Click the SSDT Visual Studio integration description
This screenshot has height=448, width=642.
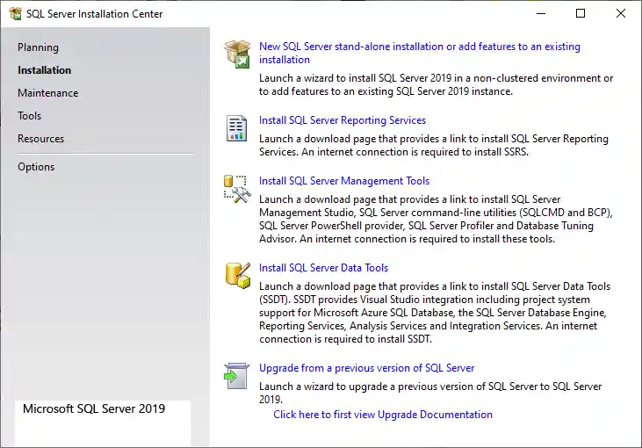pos(435,313)
